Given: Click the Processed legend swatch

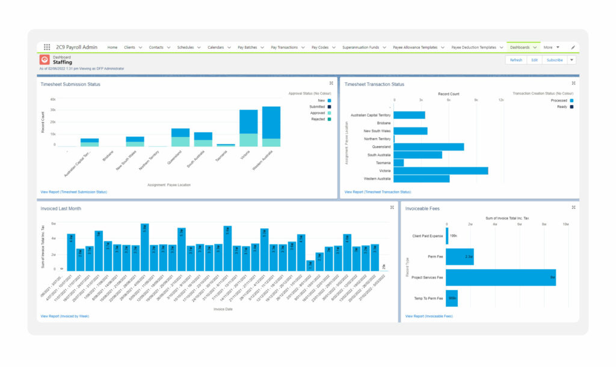Looking at the screenshot, I should [571, 100].
